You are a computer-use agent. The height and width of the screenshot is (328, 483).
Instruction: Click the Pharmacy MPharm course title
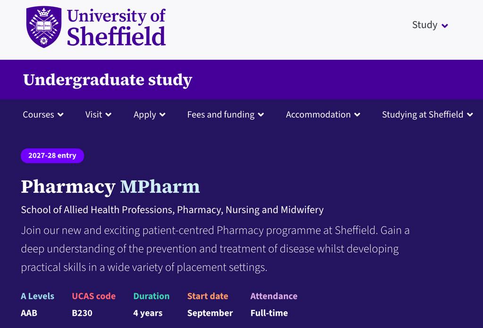(x=110, y=187)
